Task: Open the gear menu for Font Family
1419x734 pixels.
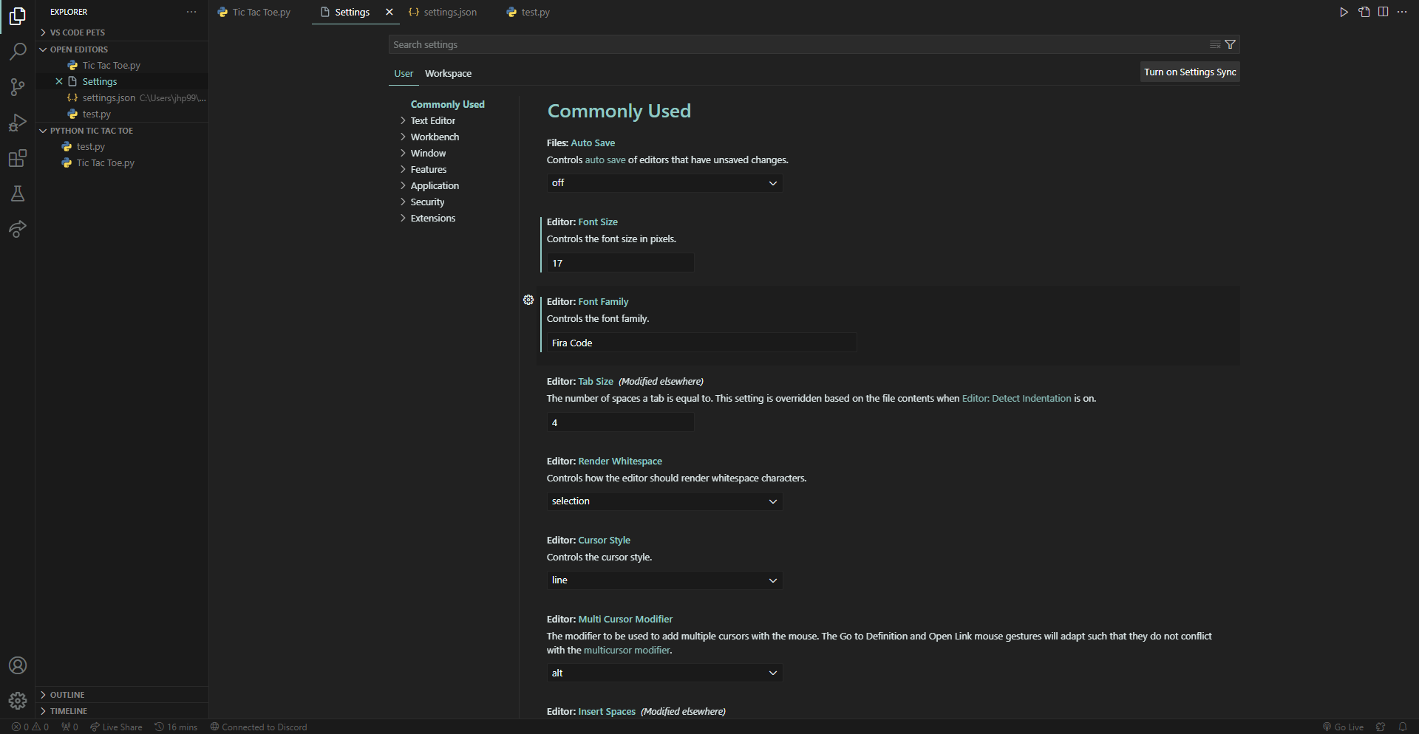Action: click(528, 300)
